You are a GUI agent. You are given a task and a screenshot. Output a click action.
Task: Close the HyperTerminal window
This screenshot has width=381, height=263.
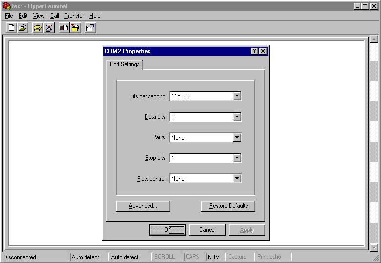[x=374, y=6]
